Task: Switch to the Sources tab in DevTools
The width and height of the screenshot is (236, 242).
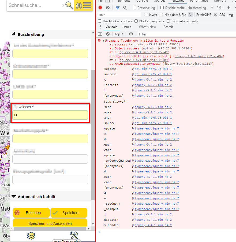Action: (160, 1)
